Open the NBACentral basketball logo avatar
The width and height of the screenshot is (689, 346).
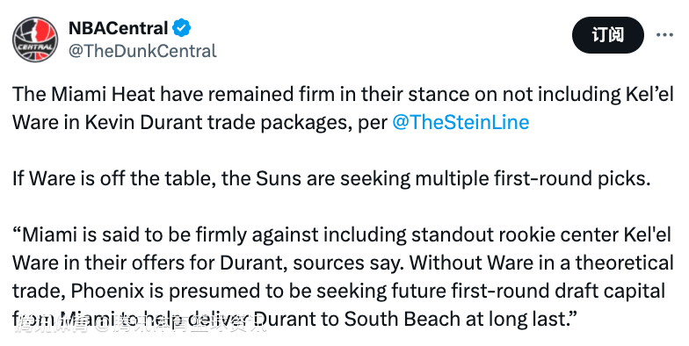35,40
